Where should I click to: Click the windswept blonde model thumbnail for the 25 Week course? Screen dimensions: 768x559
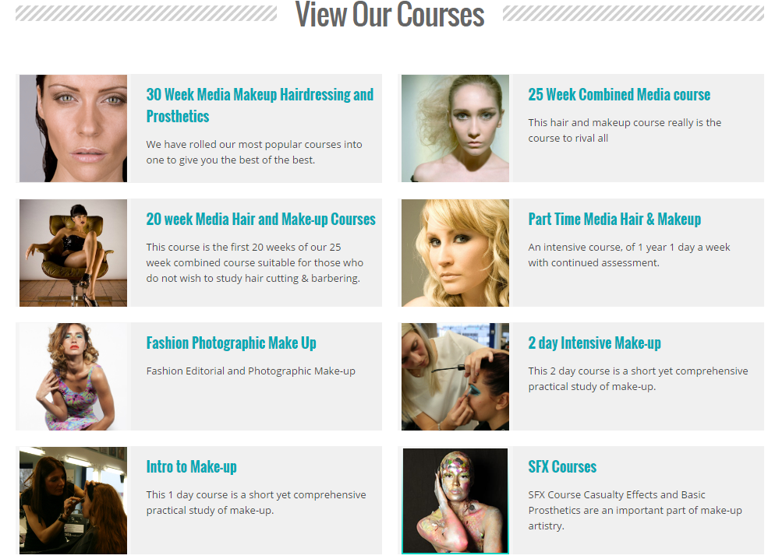point(455,128)
